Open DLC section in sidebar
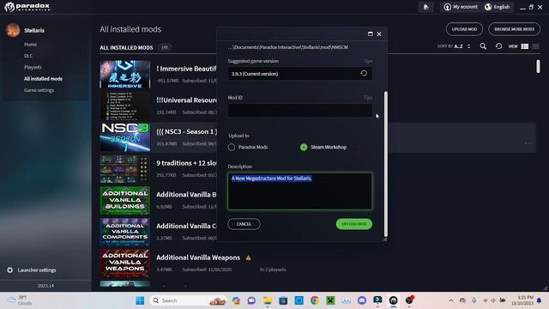Viewport: 549px width, 309px height. pyautogui.click(x=28, y=56)
